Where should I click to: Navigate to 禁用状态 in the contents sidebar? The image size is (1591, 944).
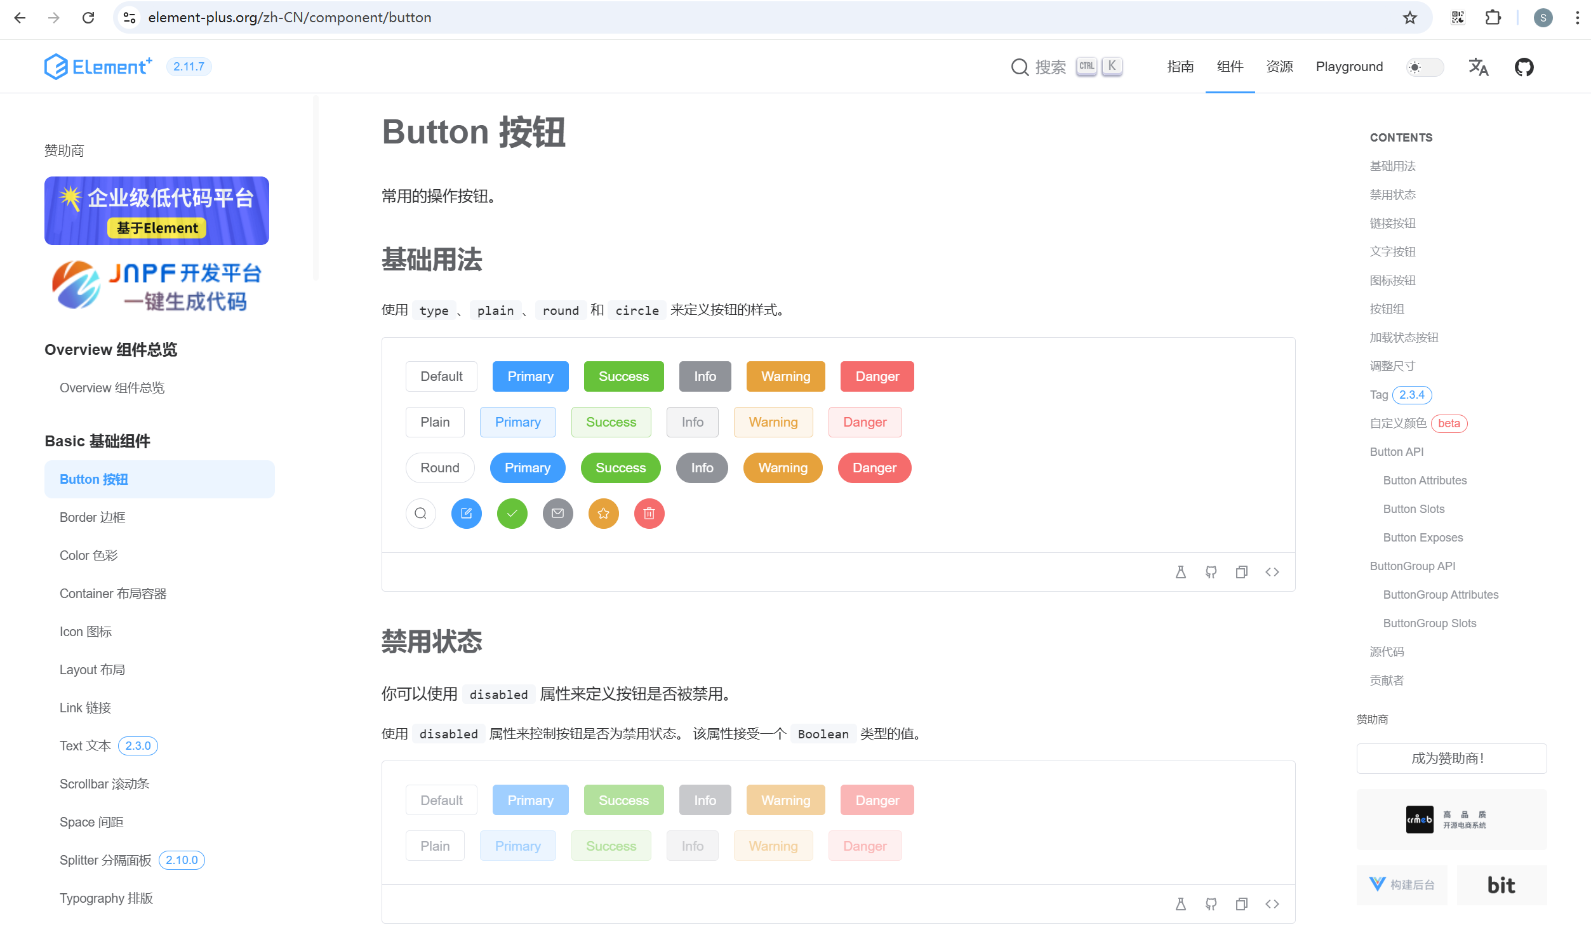[x=1392, y=195]
